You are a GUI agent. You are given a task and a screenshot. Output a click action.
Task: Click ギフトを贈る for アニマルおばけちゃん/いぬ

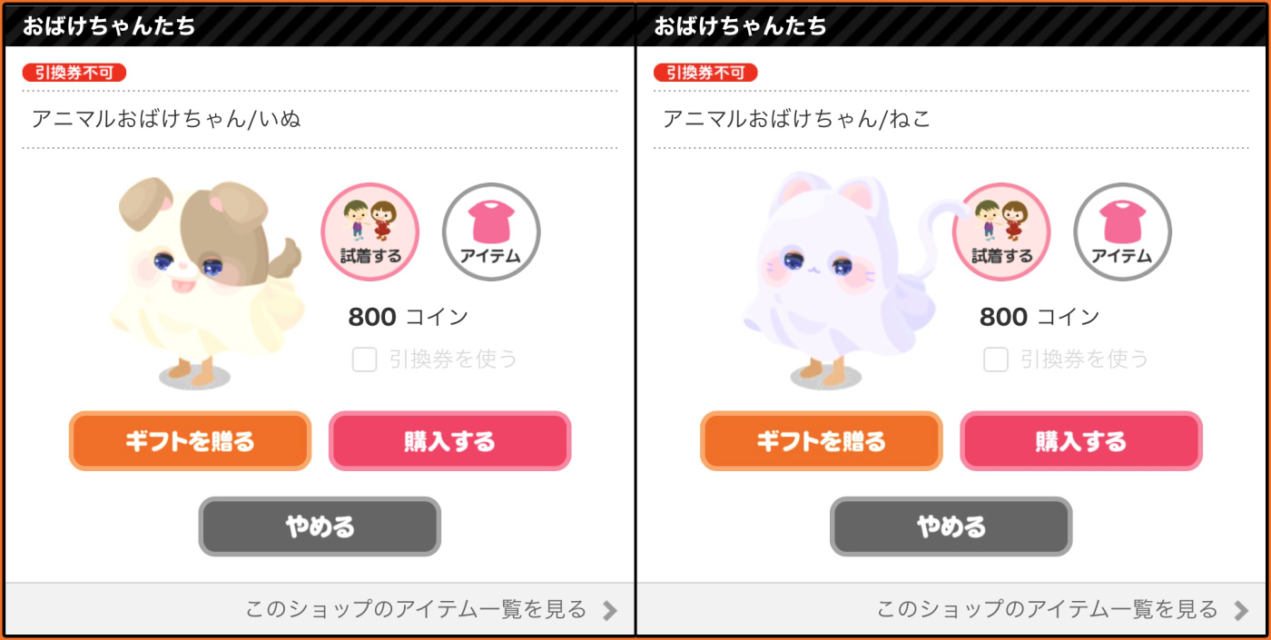191,441
